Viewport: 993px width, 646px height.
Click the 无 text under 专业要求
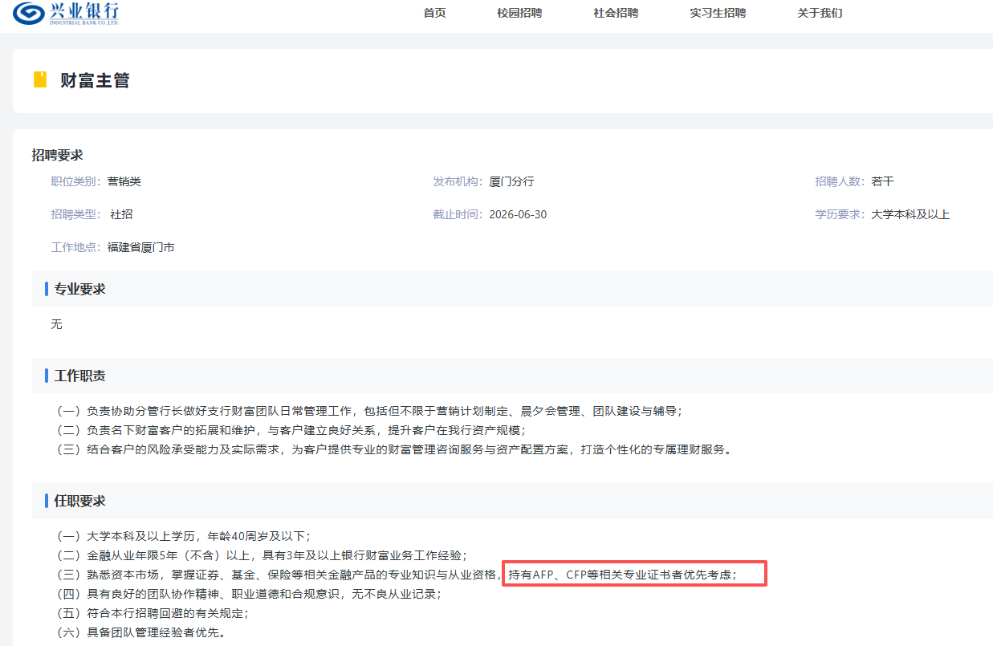[56, 324]
